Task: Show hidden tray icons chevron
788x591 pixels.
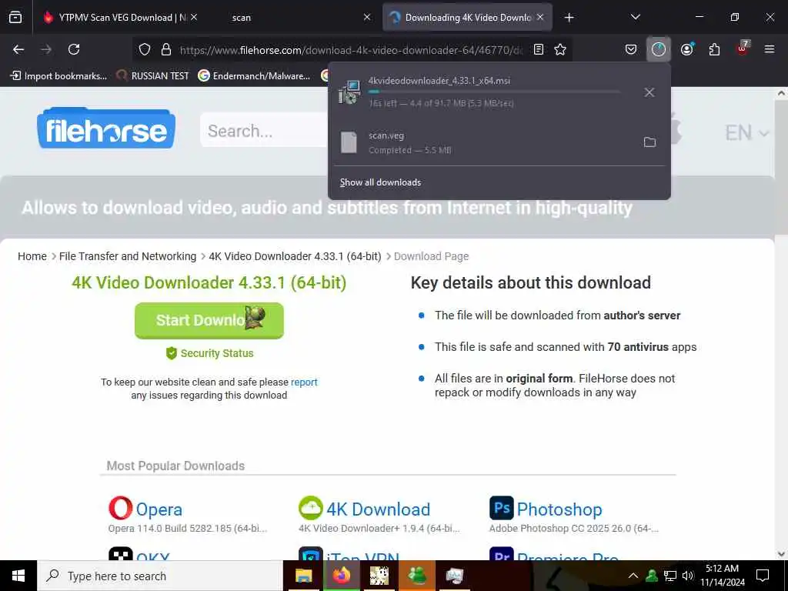Action: click(x=633, y=576)
